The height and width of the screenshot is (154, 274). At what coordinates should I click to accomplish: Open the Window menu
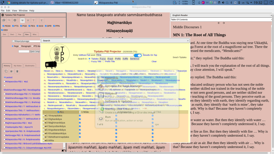23,11
